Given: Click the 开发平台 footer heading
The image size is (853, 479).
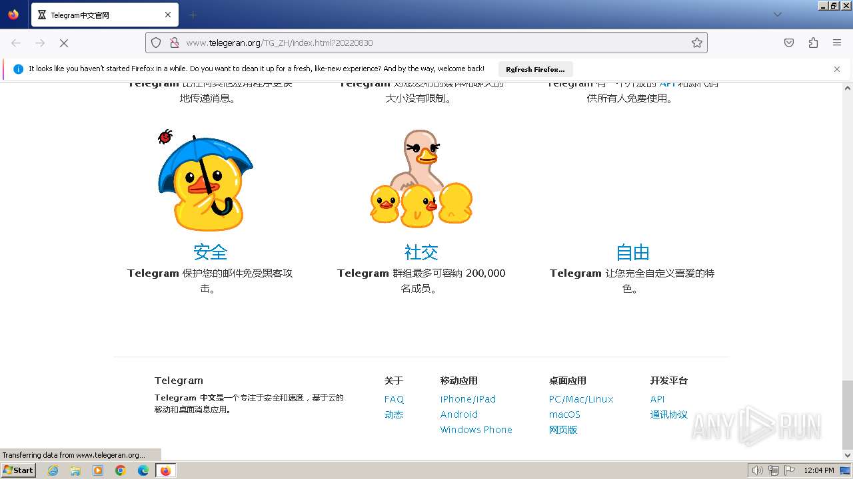Looking at the screenshot, I should tap(668, 381).
